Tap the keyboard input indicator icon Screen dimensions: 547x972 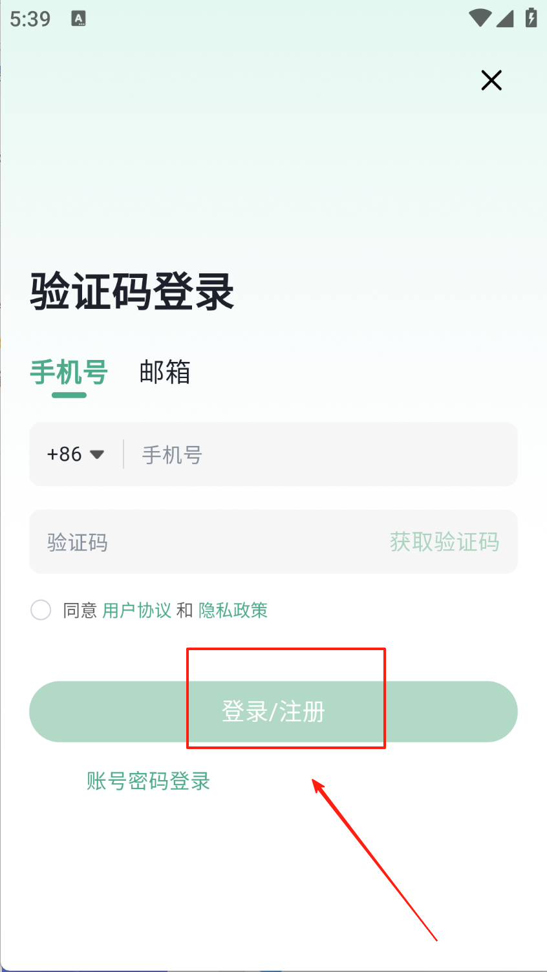coord(78,19)
